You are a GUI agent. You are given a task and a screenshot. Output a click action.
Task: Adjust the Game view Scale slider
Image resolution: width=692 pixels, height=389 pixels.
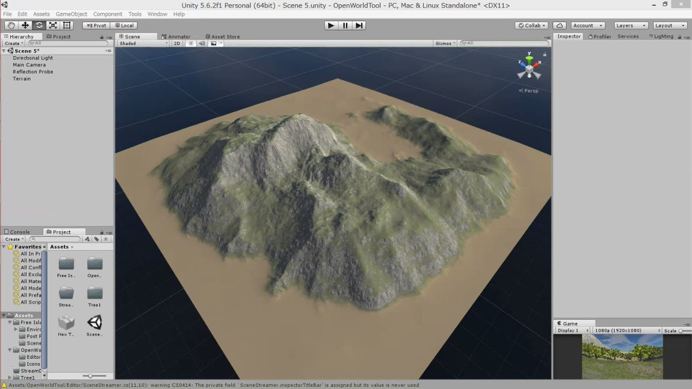click(x=685, y=331)
